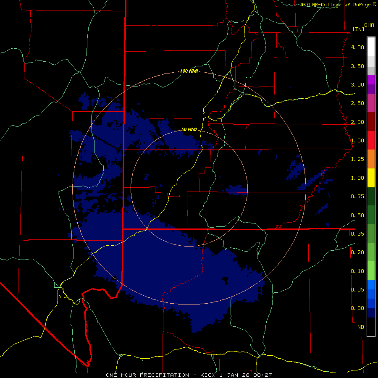Click the '0.50' legend value
Screen dimensions: 378x378
point(357,215)
